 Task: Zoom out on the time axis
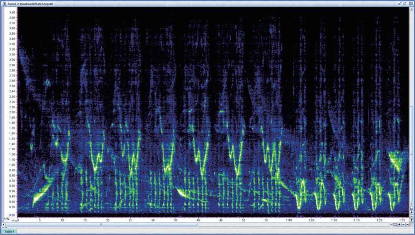[404, 225]
